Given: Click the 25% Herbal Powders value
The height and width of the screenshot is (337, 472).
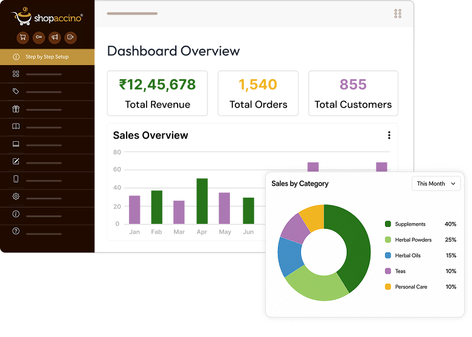Looking at the screenshot, I should 451,240.
